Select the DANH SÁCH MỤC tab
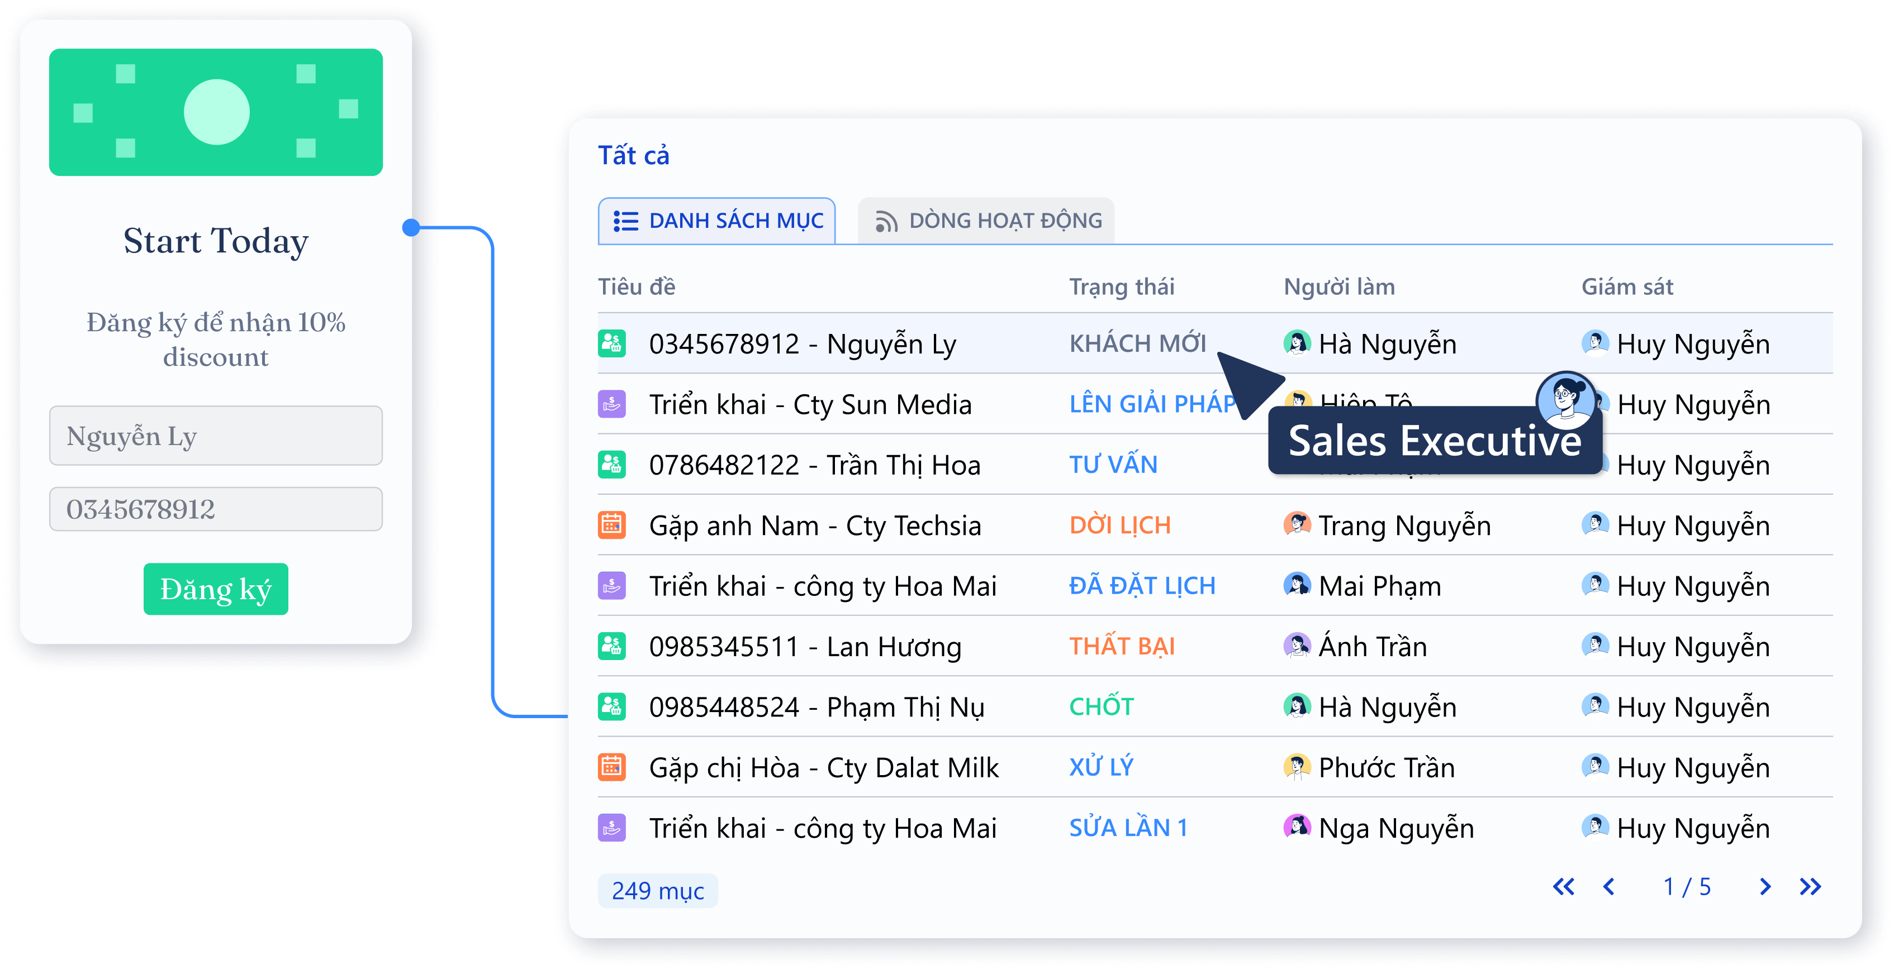Screen dimensions: 1894x970 coord(717,221)
